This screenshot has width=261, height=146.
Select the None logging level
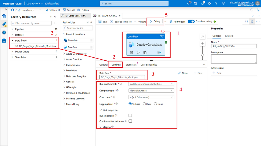point(155,104)
